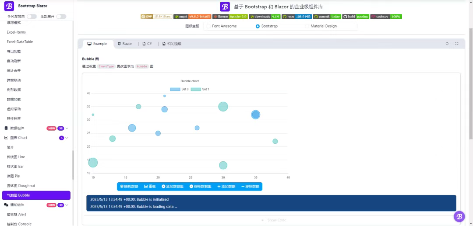
Task: Open the commit today badge
Action: click(327, 17)
